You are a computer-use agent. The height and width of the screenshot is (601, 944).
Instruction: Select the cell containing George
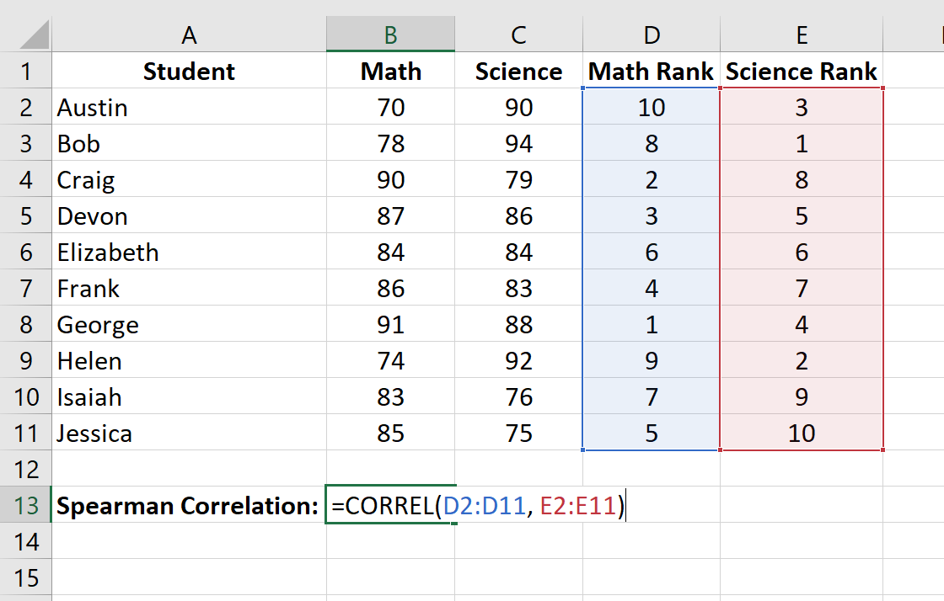point(189,324)
